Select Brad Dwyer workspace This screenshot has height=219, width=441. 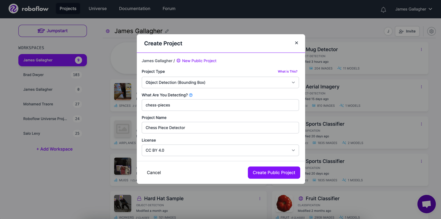[52, 75]
